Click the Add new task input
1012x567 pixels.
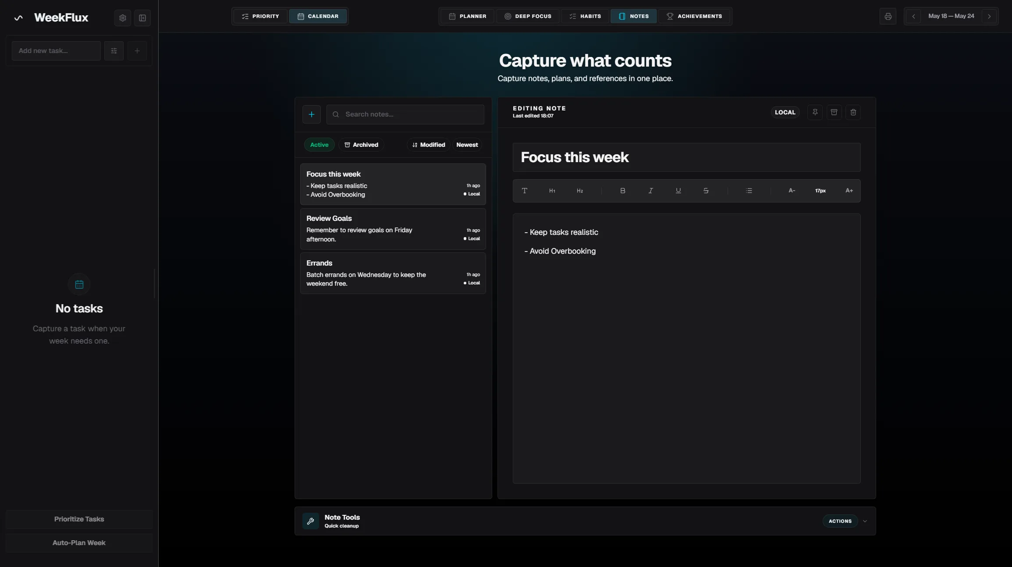(56, 51)
